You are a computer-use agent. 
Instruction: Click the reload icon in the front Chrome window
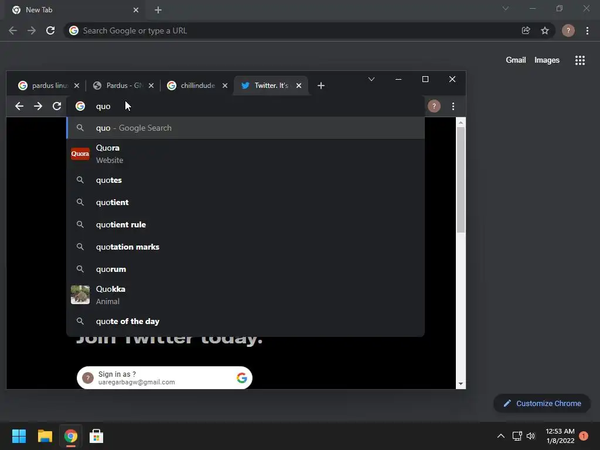point(57,106)
